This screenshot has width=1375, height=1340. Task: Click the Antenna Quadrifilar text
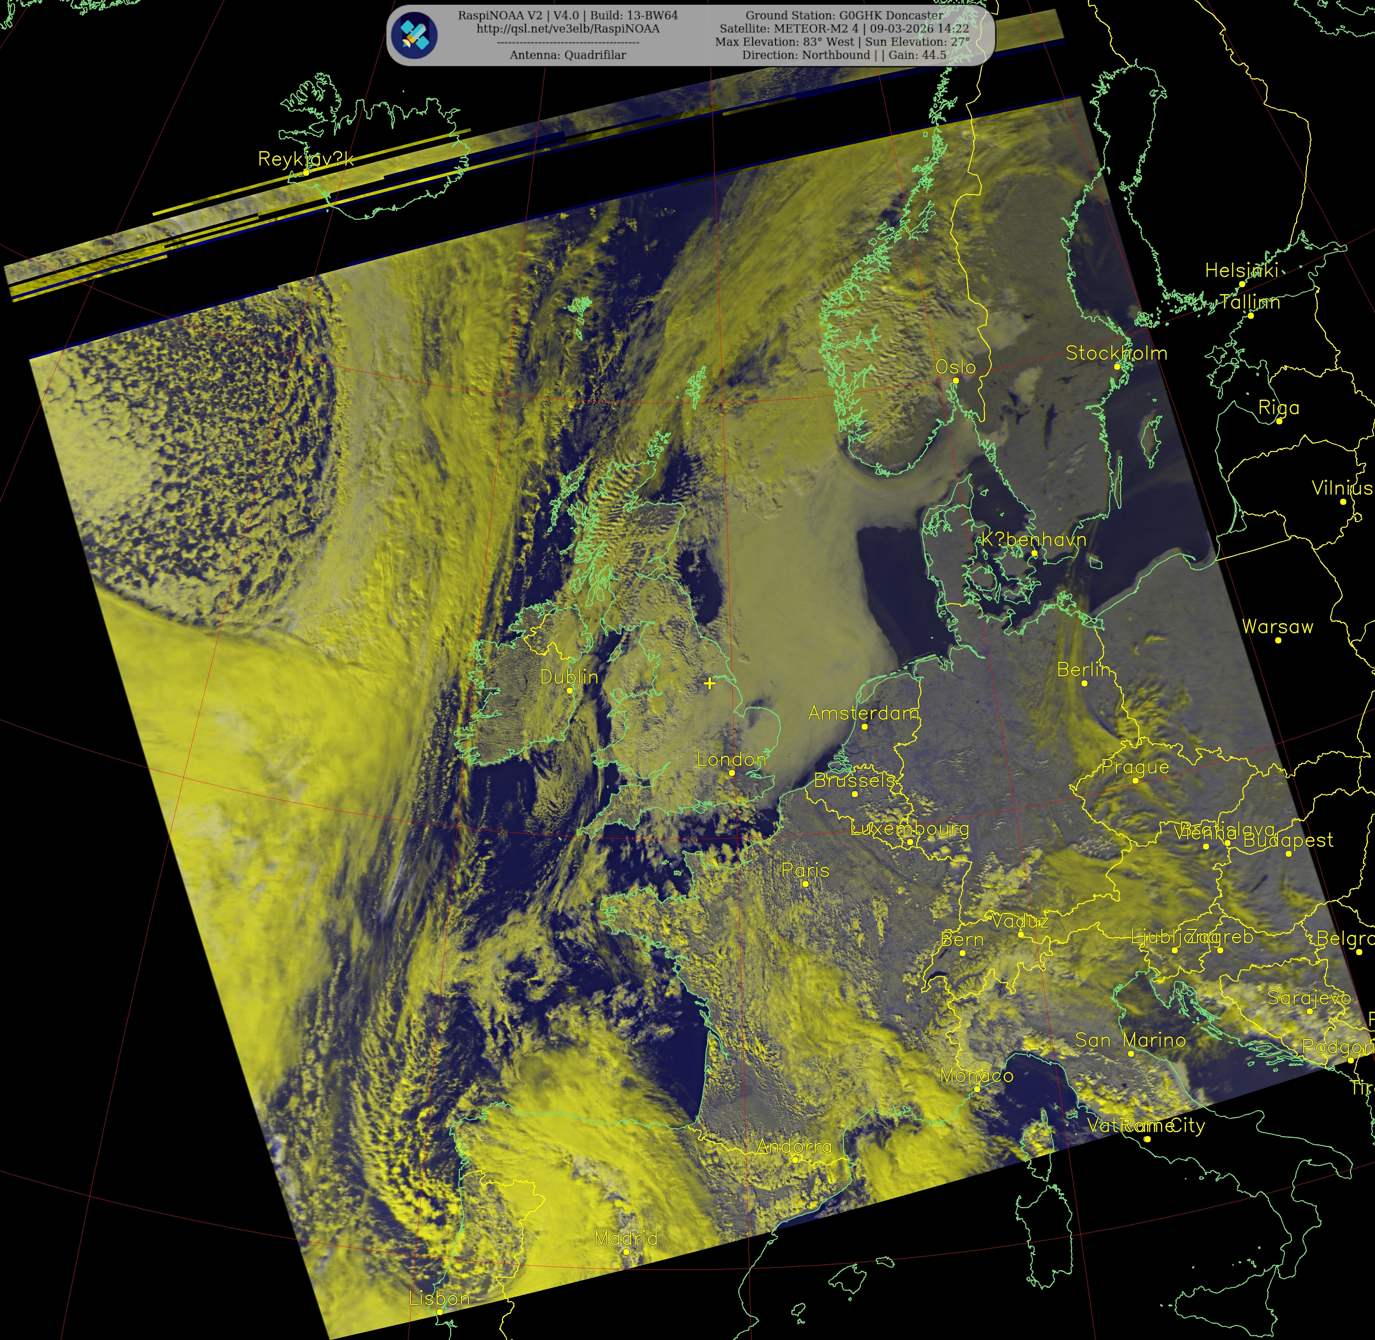568,55
